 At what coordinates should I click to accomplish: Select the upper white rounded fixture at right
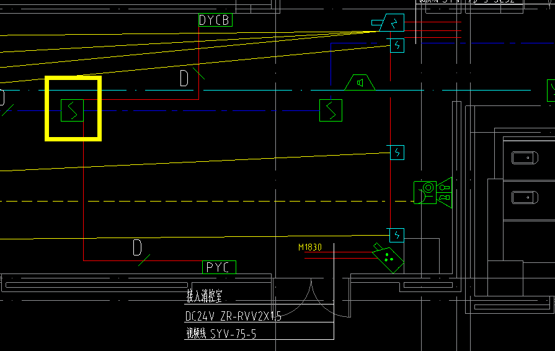[525, 158]
